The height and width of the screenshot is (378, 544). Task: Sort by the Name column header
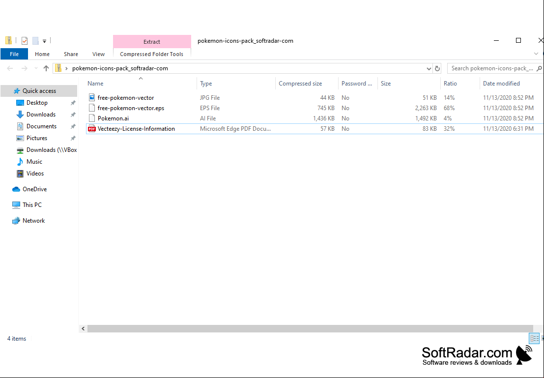click(141, 83)
